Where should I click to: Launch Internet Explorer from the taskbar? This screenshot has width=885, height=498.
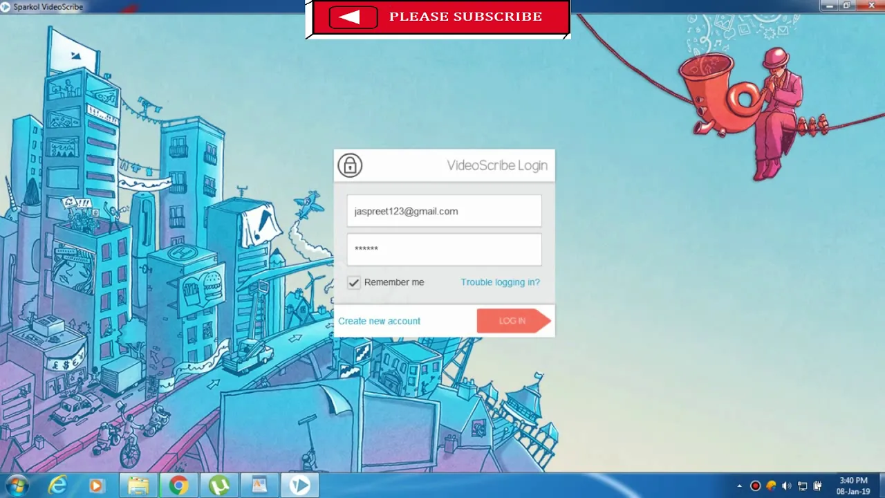pos(57,486)
